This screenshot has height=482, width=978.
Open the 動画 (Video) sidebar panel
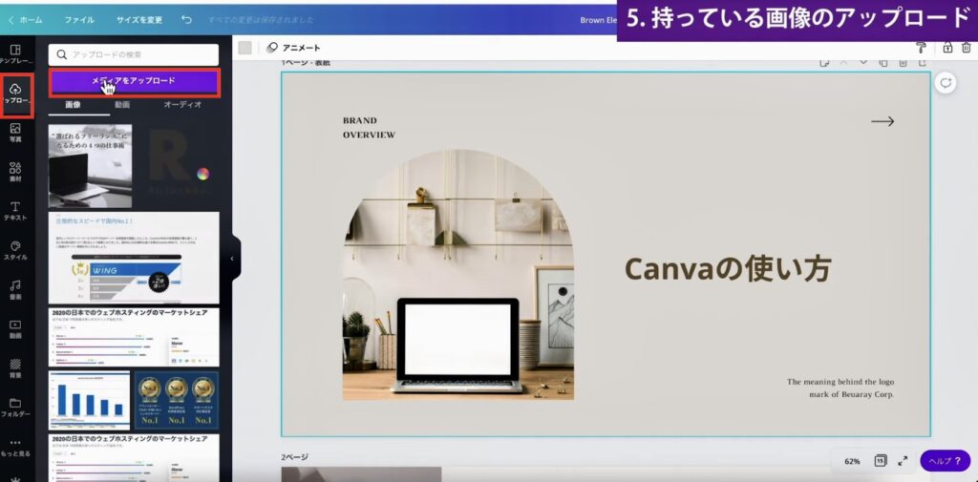pos(15,329)
